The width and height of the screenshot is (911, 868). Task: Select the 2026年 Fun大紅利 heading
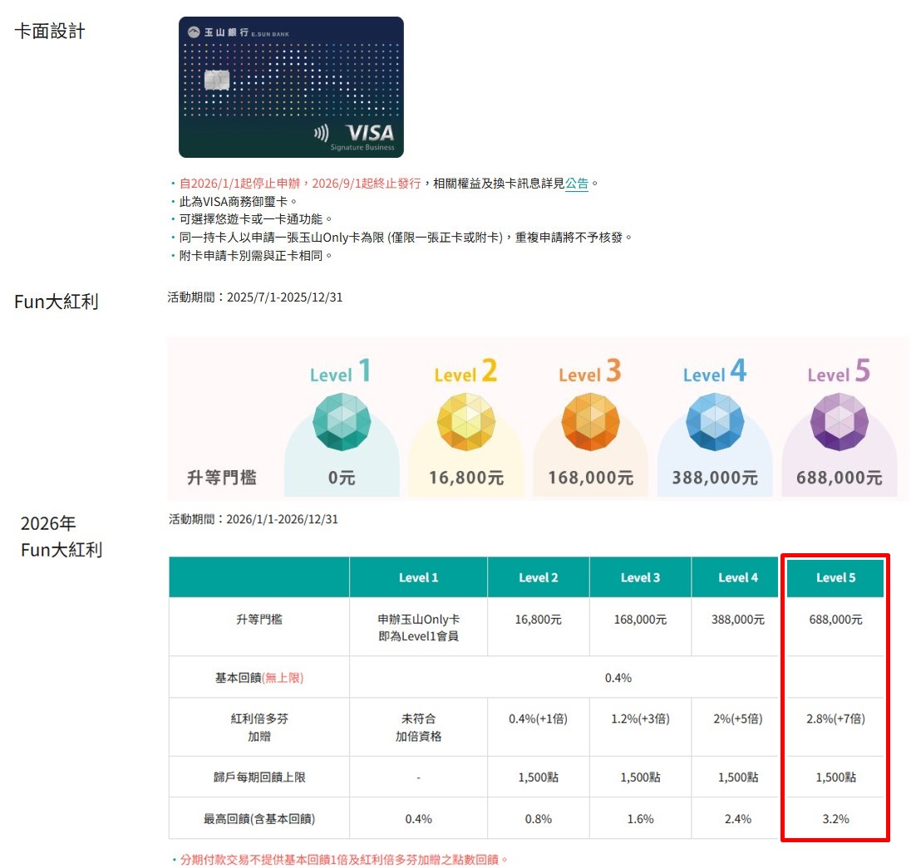click(62, 537)
